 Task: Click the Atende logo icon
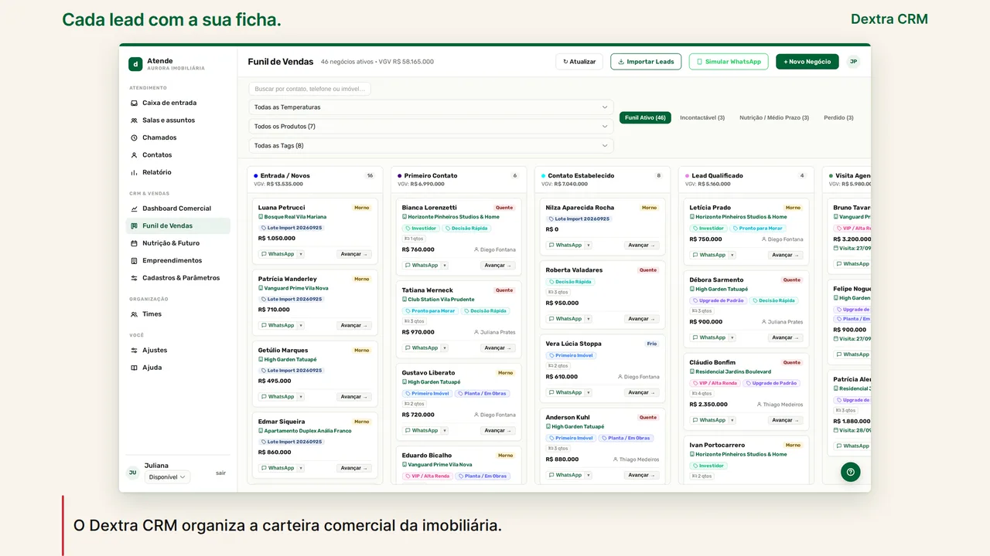[135, 64]
